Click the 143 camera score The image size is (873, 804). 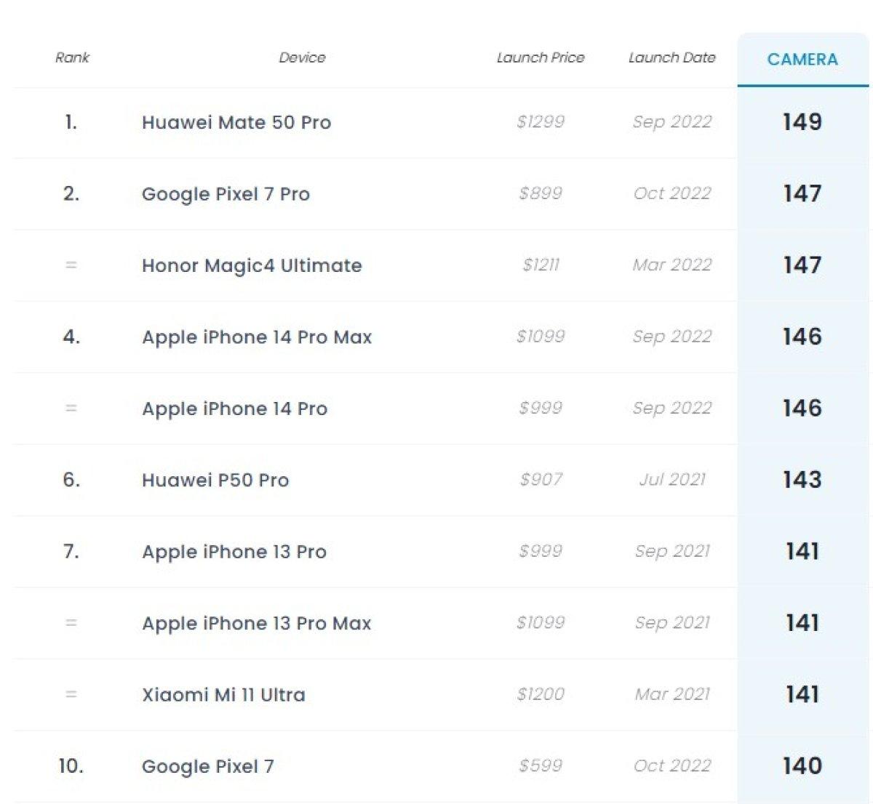click(802, 480)
